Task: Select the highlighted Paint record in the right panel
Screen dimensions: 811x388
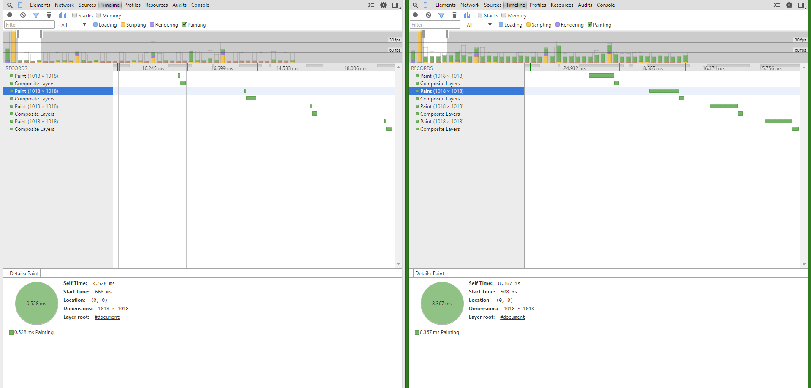Action: 441,91
